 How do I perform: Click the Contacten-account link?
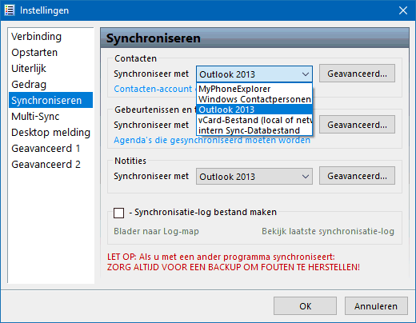pyautogui.click(x=153, y=89)
